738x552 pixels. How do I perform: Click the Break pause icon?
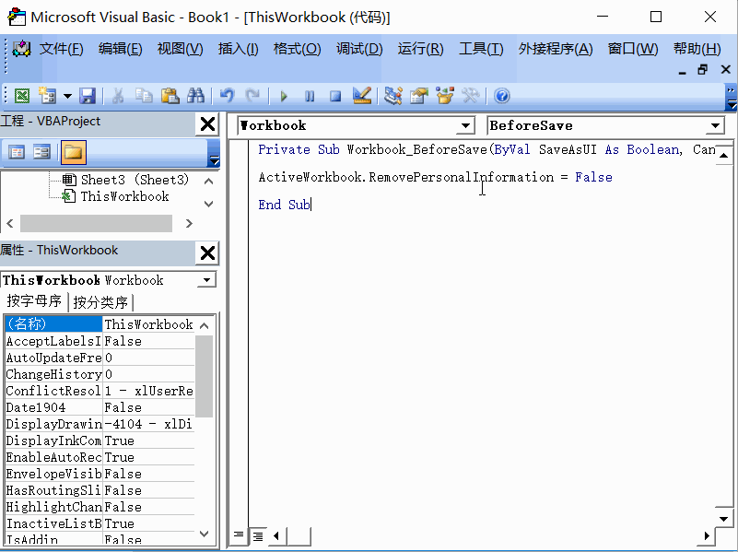pyautogui.click(x=310, y=97)
